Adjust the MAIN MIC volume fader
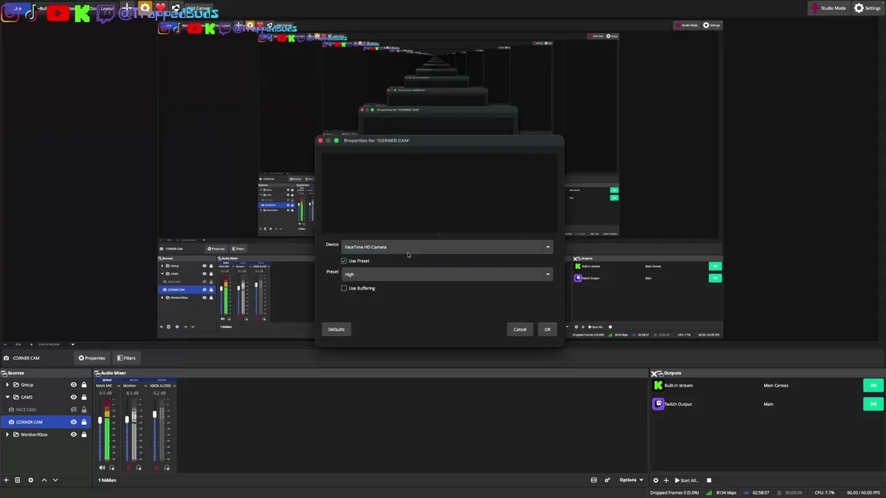Image resolution: width=886 pixels, height=498 pixels. coord(100,420)
